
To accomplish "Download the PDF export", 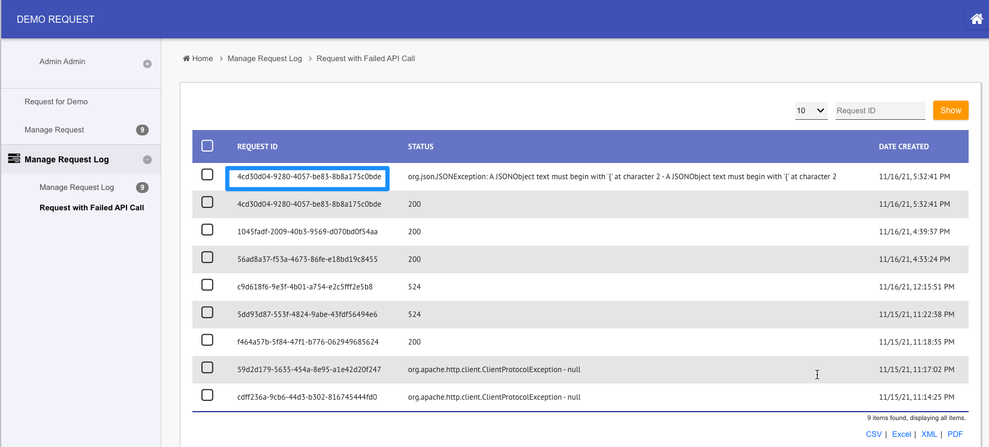I will 955,434.
